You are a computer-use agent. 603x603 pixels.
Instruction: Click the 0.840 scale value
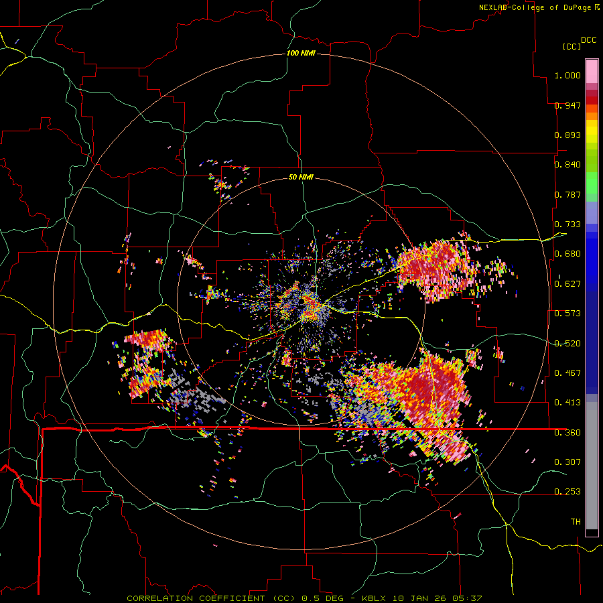click(x=567, y=164)
